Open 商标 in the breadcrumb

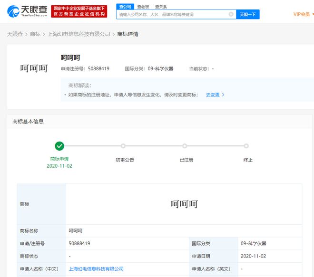[x=35, y=34]
